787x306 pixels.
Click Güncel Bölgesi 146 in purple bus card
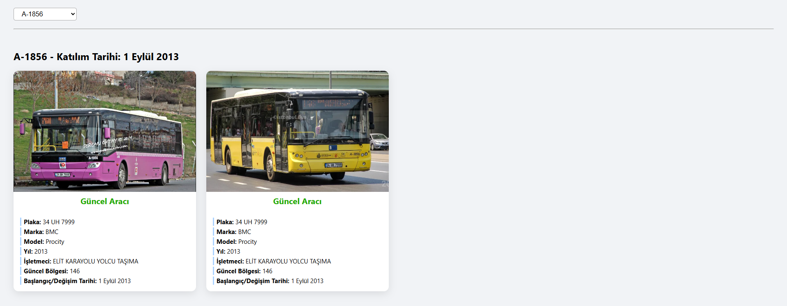52,271
